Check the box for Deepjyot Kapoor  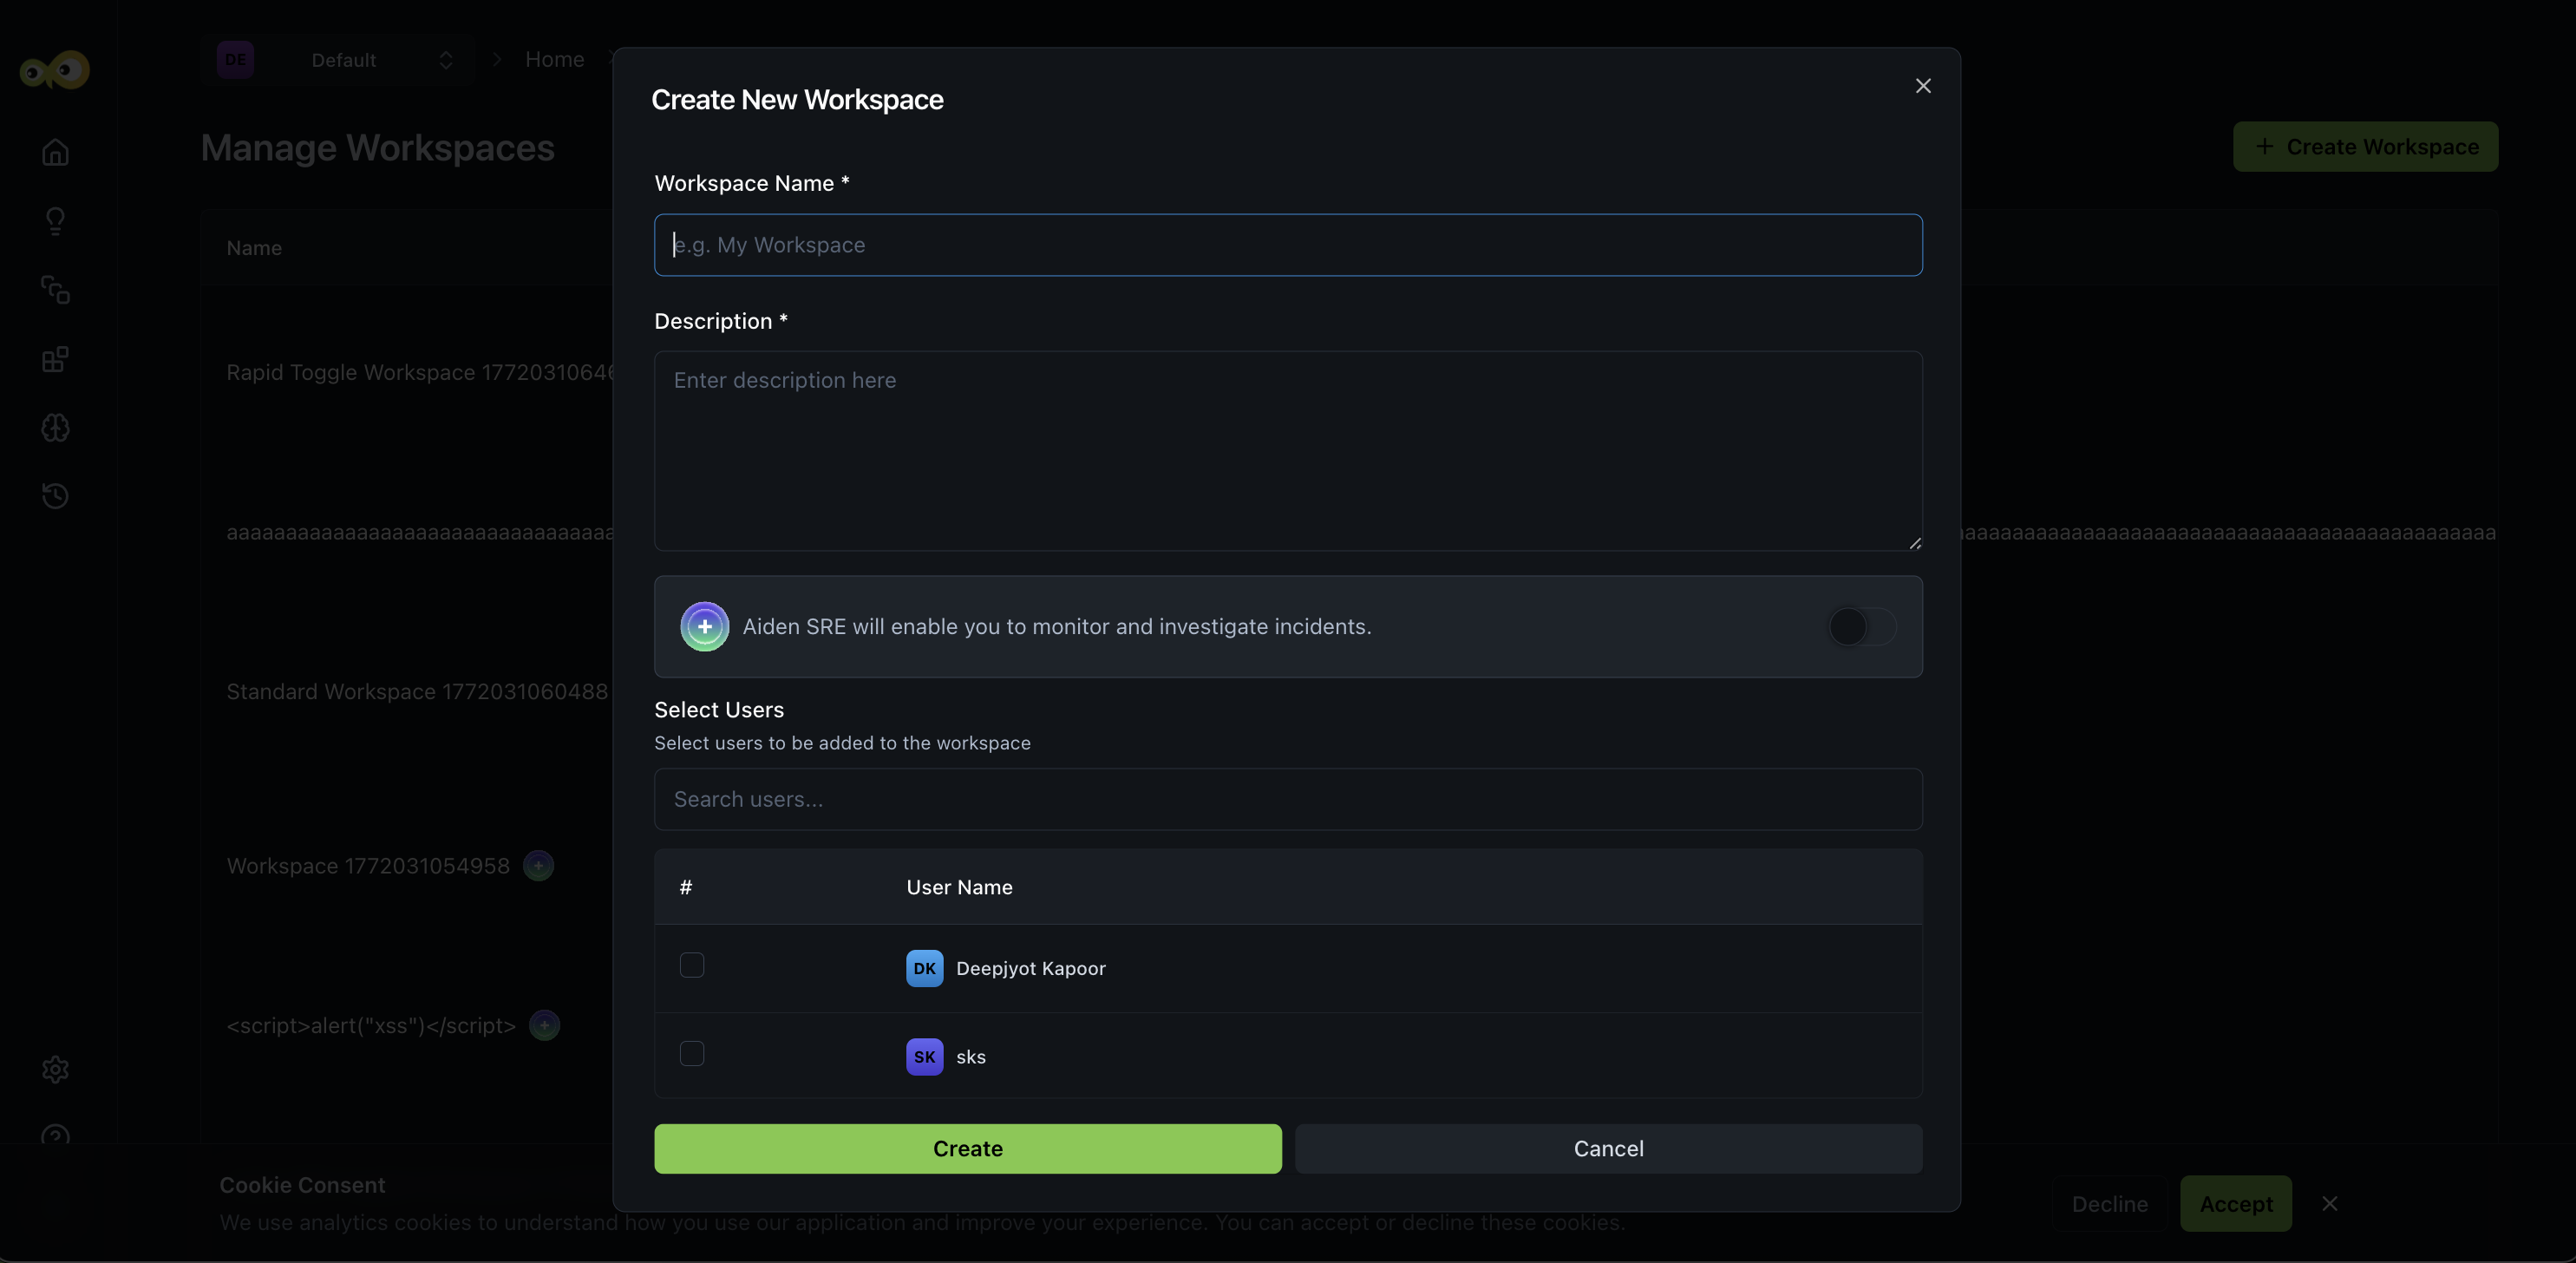tap(692, 965)
